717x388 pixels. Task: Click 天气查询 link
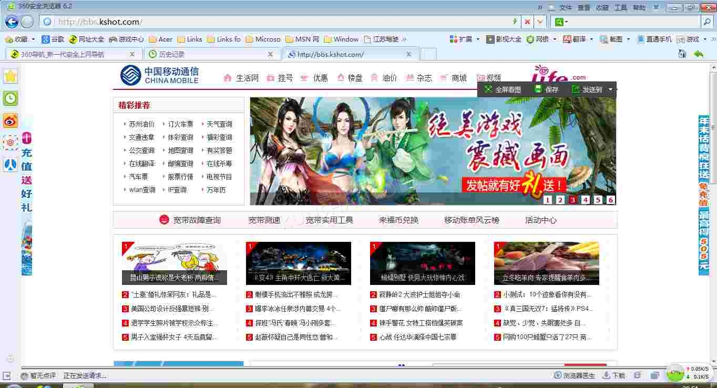[219, 124]
